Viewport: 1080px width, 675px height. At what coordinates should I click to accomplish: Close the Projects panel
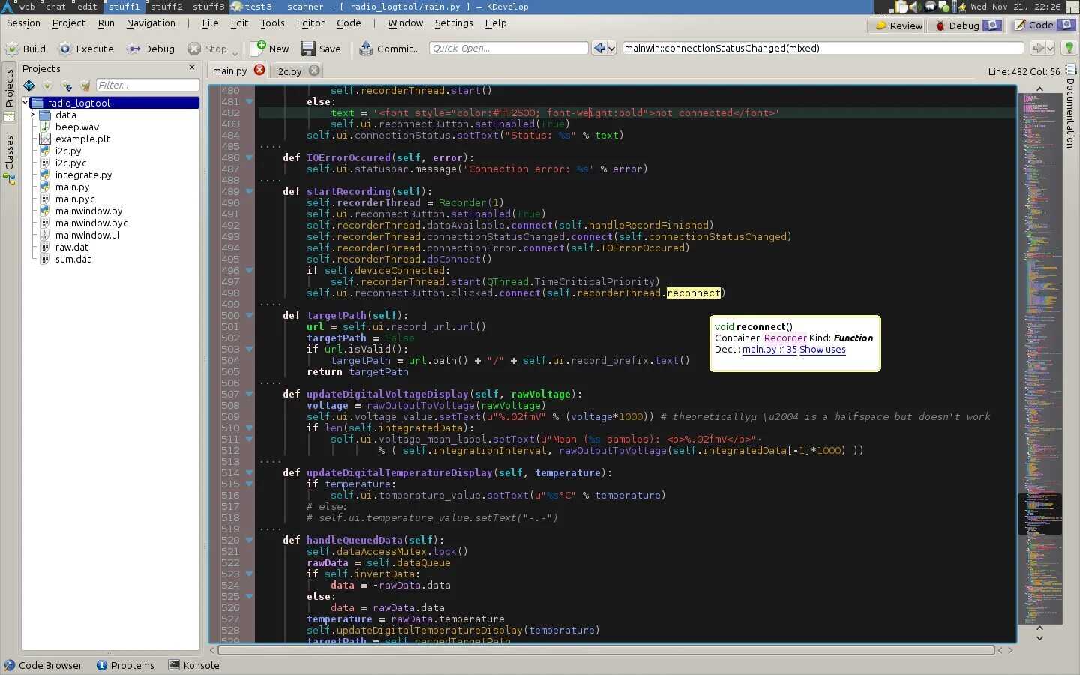click(x=192, y=67)
